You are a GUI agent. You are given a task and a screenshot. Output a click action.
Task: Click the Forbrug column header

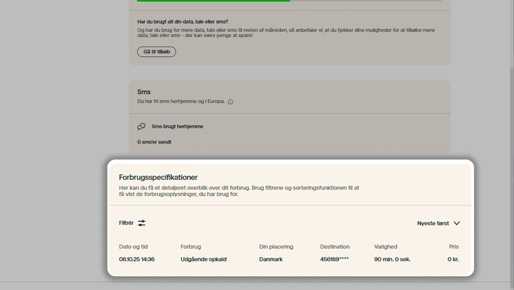tap(190, 247)
